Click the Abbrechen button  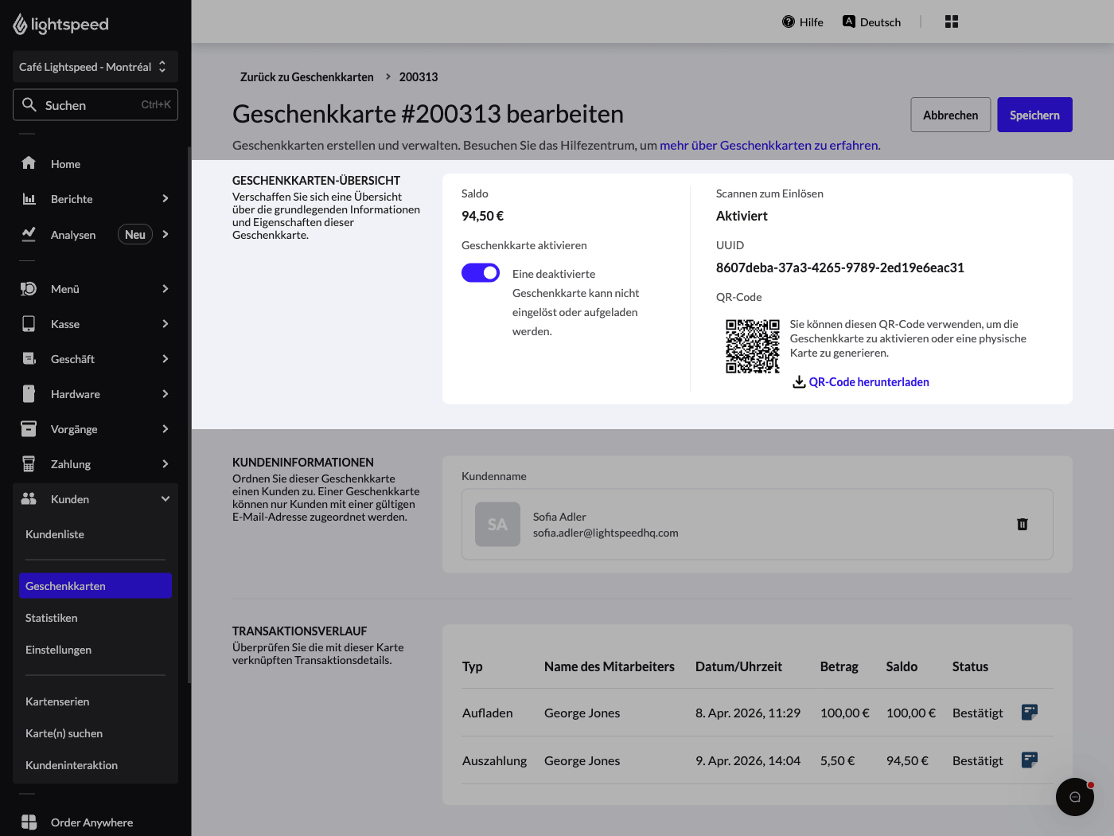tap(951, 115)
